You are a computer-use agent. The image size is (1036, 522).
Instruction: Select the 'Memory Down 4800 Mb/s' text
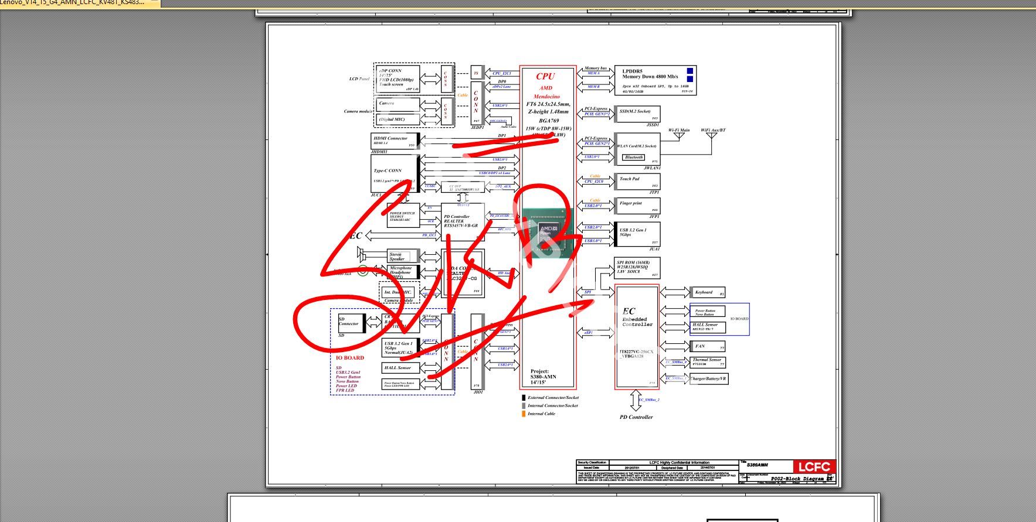(x=650, y=77)
